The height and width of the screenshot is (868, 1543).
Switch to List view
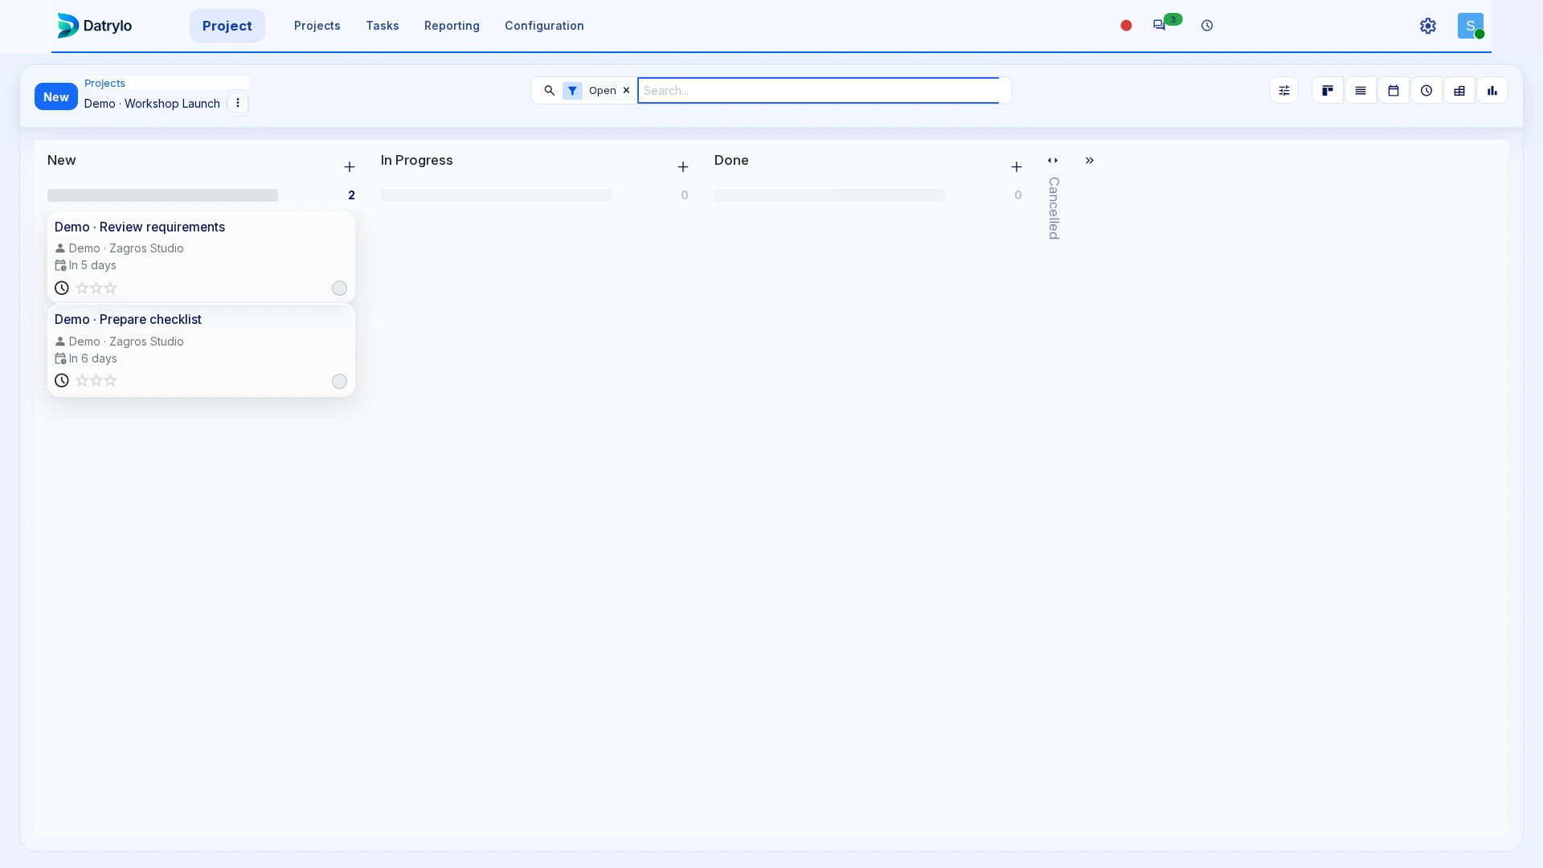coord(1361,91)
